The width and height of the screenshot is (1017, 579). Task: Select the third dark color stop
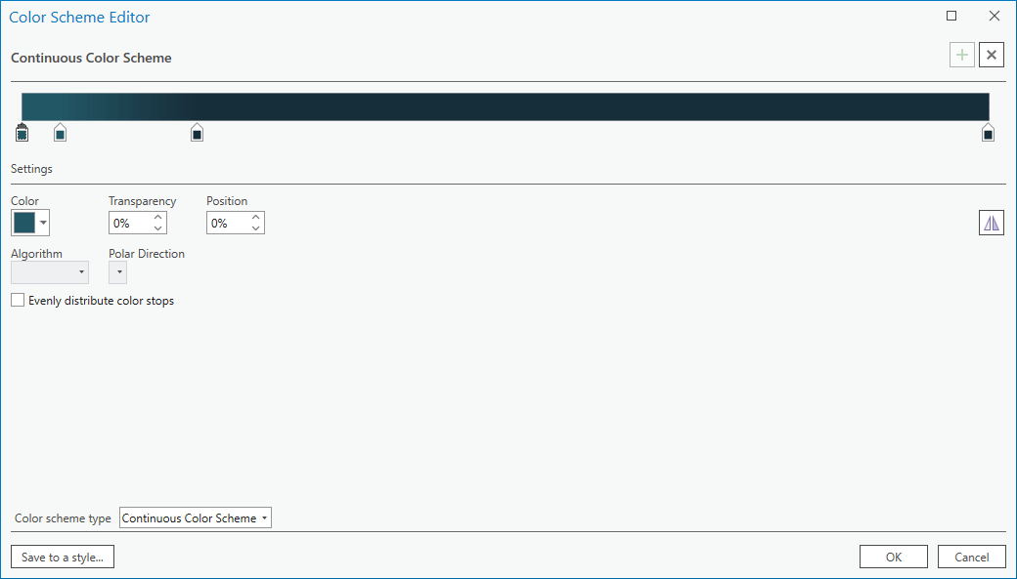click(x=198, y=133)
